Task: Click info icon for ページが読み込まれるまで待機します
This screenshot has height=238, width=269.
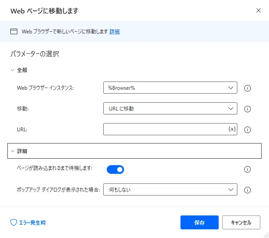Action: point(248,169)
